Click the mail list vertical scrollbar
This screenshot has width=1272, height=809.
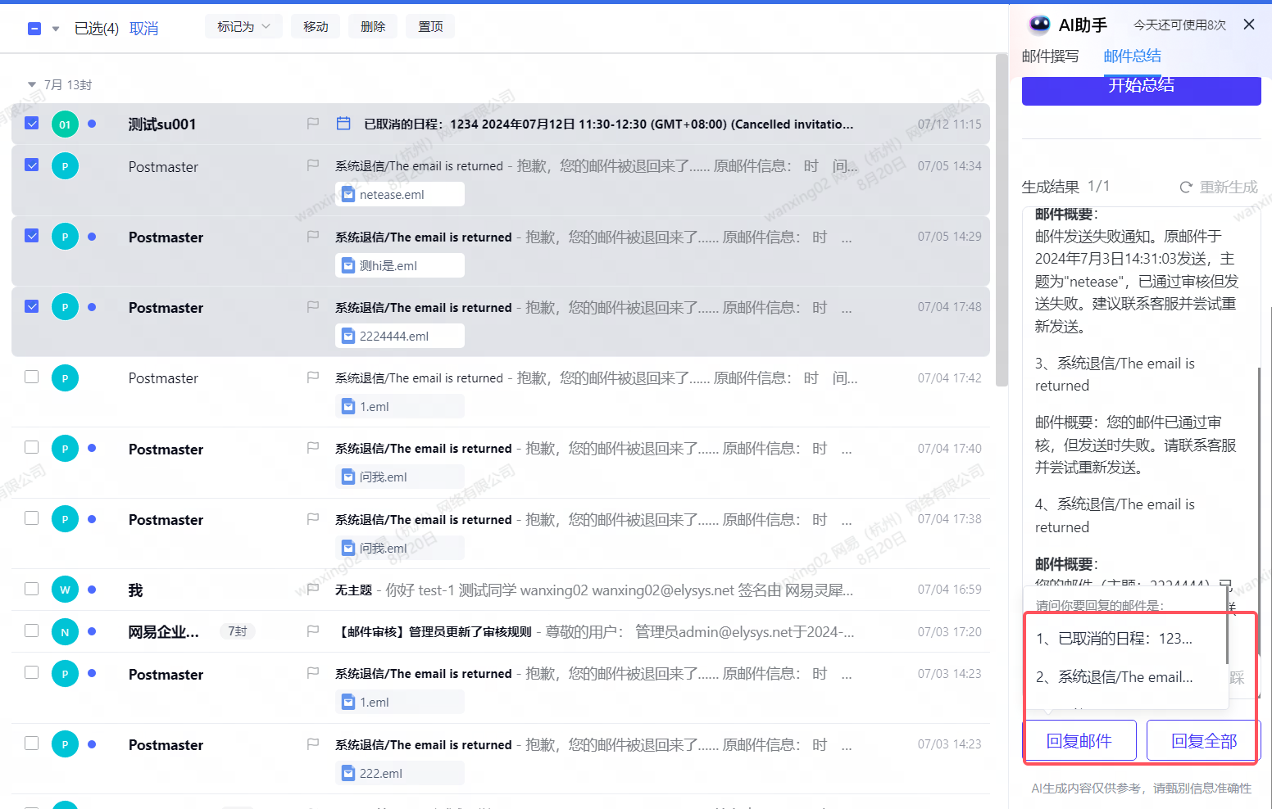coord(1002,219)
